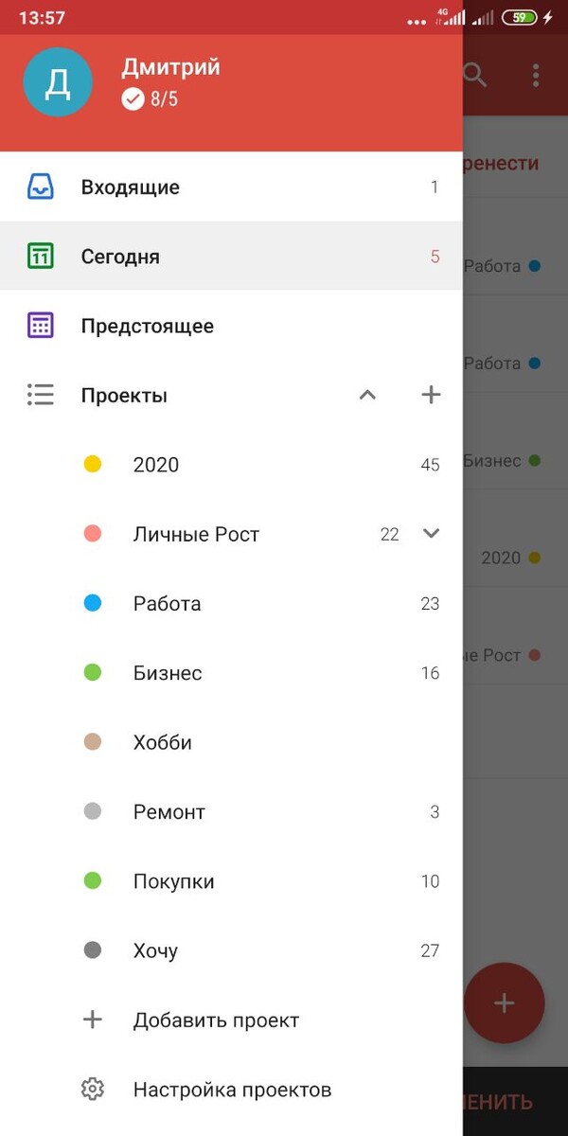Tap the red plus floating action button
The image size is (568, 1136).
[x=505, y=1003]
